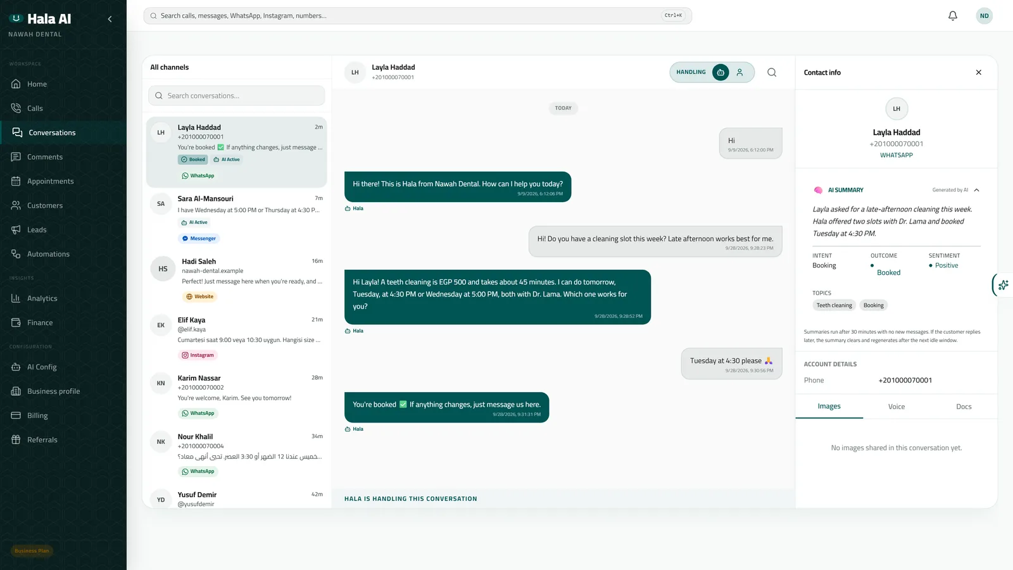Image resolution: width=1013 pixels, height=570 pixels.
Task: Click the AI Config robot icon
Action: tap(16, 367)
